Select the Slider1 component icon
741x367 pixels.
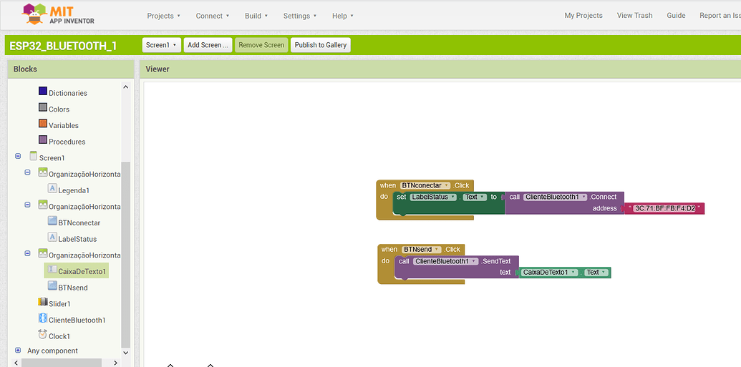43,303
